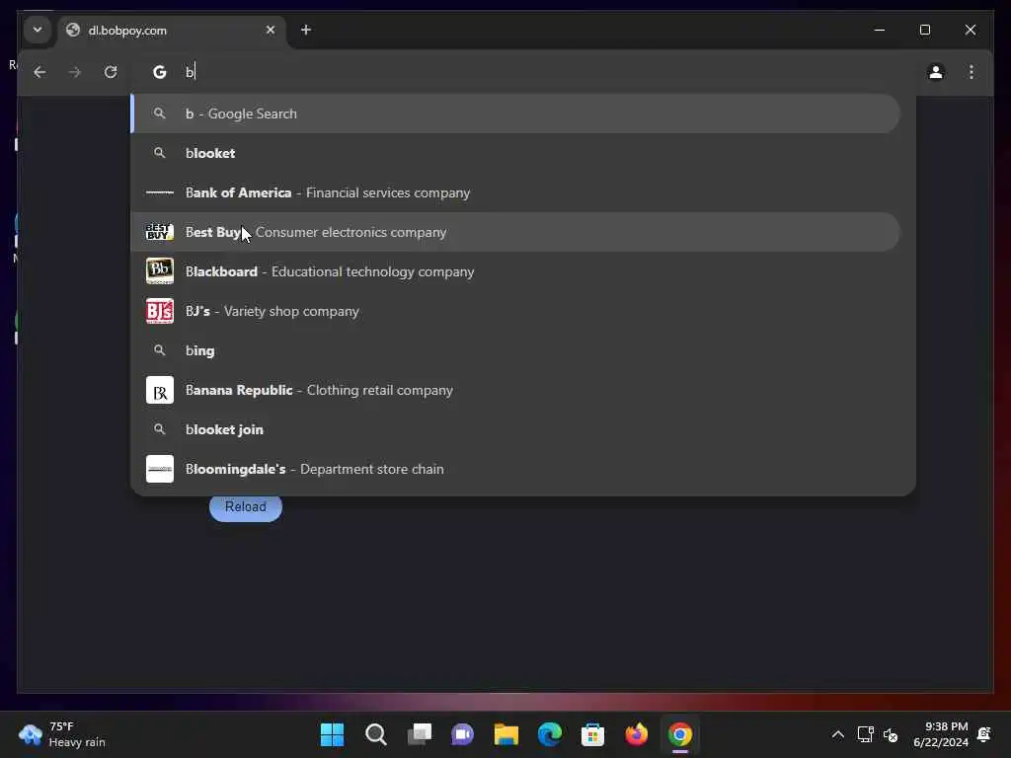Open Task View from the taskbar
Screen dimensions: 1011x758
(x=419, y=734)
